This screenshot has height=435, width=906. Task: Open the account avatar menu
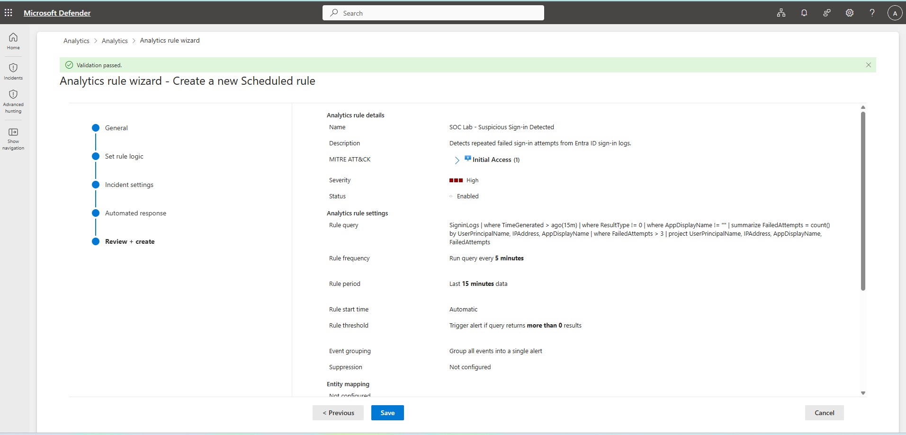895,13
